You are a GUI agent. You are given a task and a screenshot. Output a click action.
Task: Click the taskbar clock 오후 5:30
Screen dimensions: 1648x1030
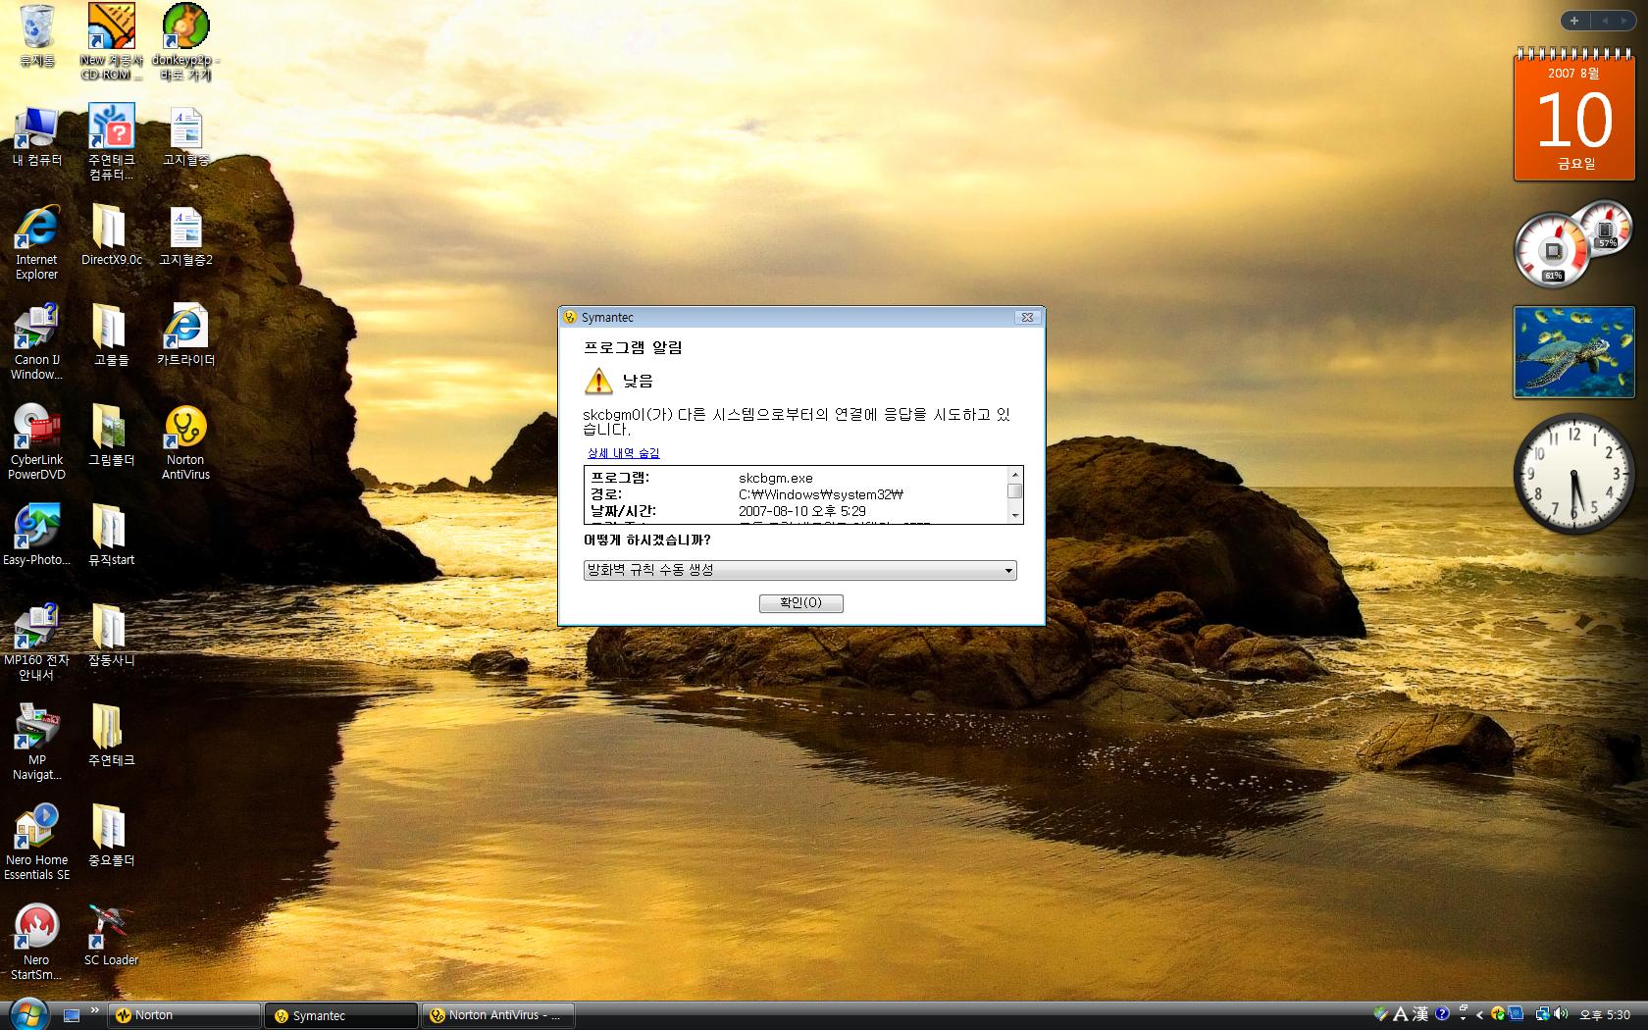(x=1605, y=1014)
